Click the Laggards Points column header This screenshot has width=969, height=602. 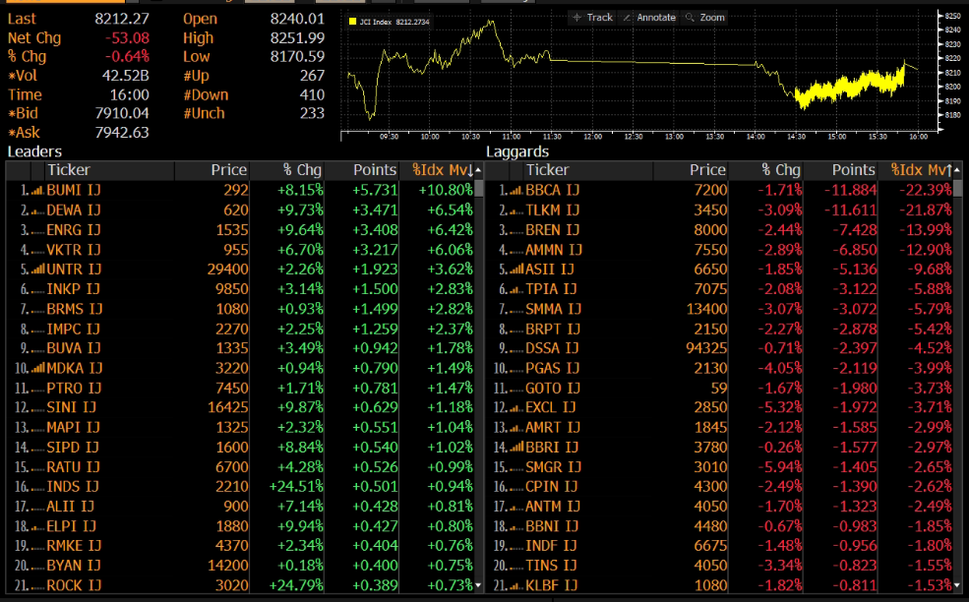click(x=852, y=170)
